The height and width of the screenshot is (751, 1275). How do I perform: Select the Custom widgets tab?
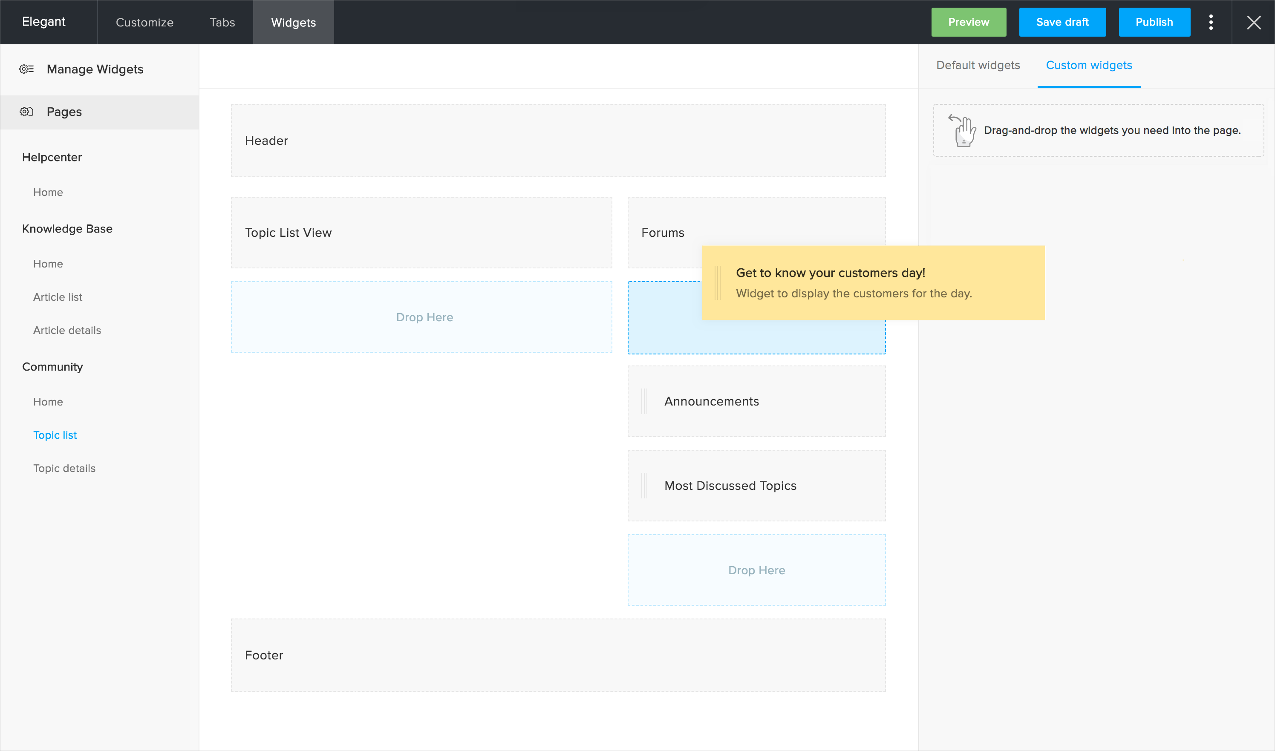[x=1089, y=65]
